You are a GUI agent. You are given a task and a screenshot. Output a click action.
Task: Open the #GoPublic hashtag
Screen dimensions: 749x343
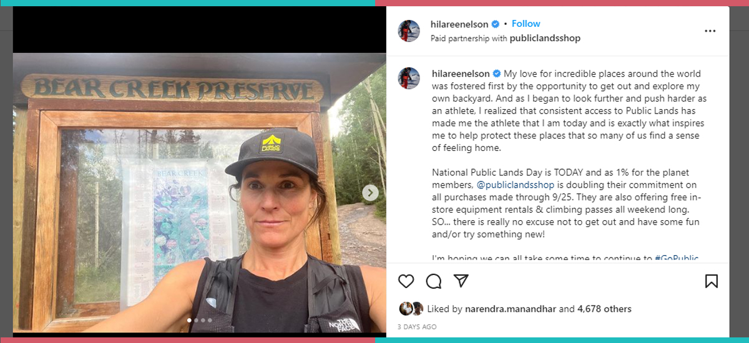tap(677, 258)
